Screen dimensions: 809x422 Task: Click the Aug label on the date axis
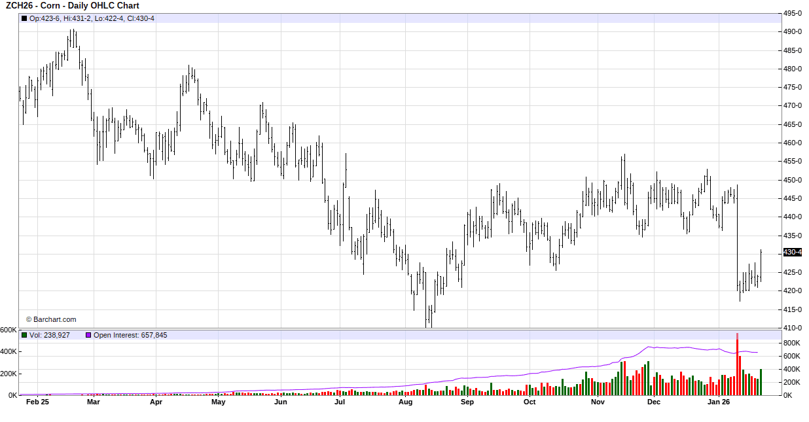coord(405,402)
